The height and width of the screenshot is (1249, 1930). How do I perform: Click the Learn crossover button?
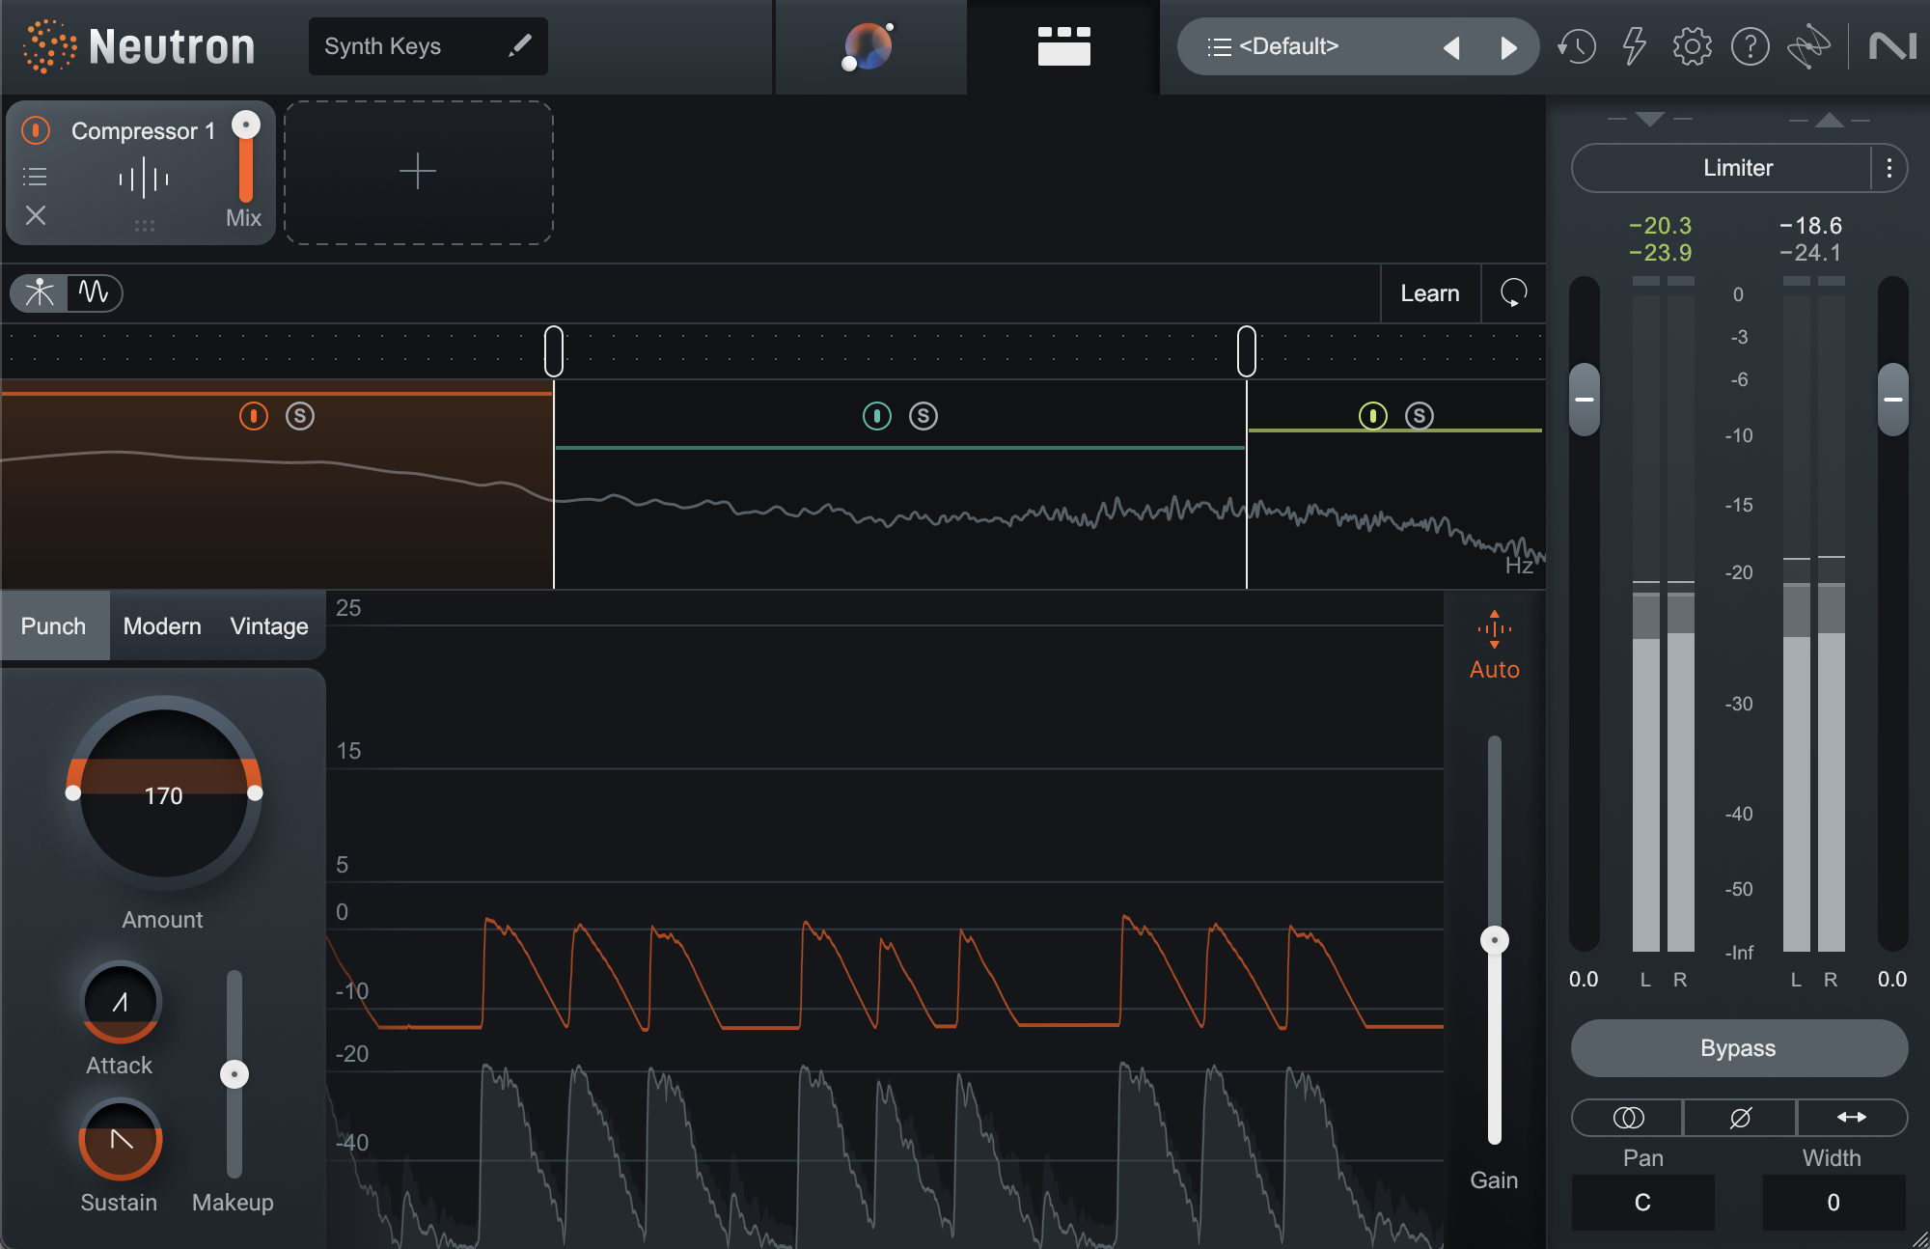point(1429,293)
